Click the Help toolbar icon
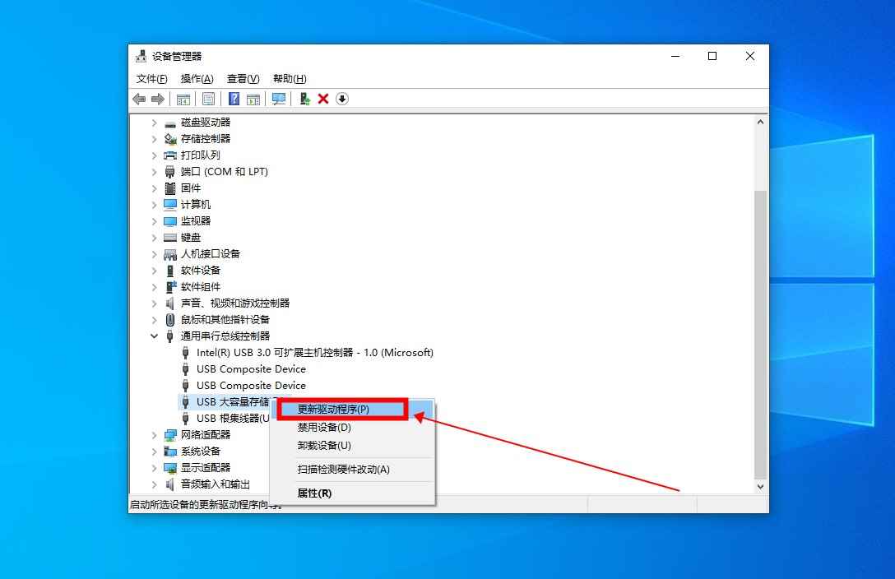Screen dimensions: 895x579 [234, 99]
